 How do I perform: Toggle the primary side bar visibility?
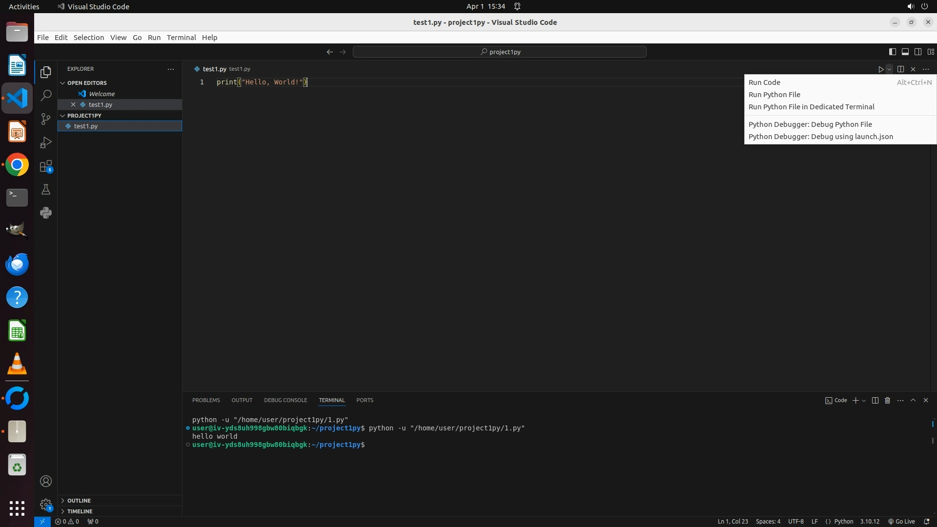(x=892, y=52)
